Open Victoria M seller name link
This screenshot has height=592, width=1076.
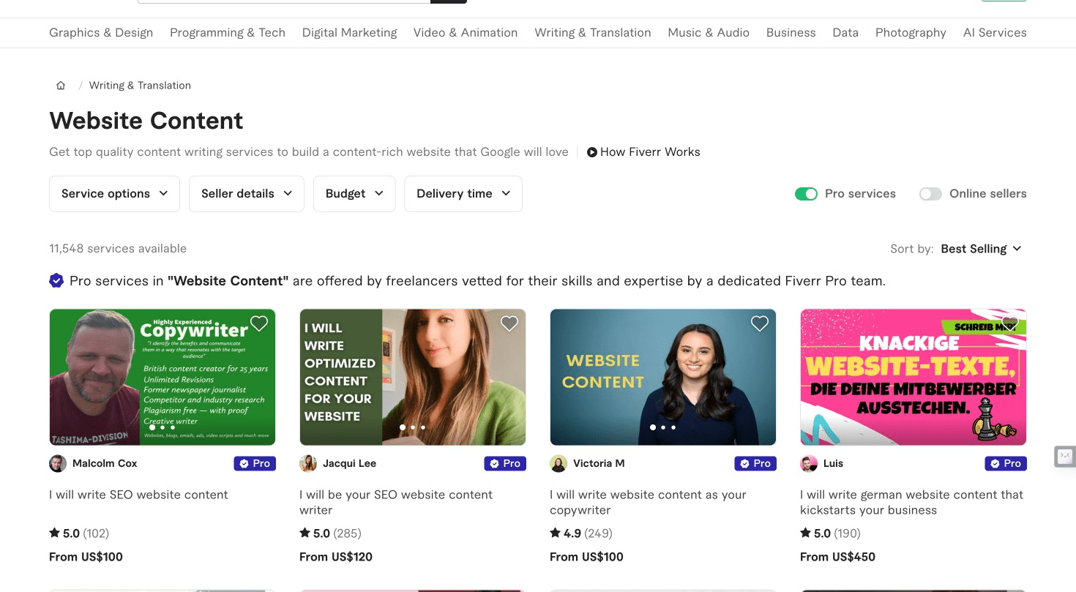(x=599, y=463)
